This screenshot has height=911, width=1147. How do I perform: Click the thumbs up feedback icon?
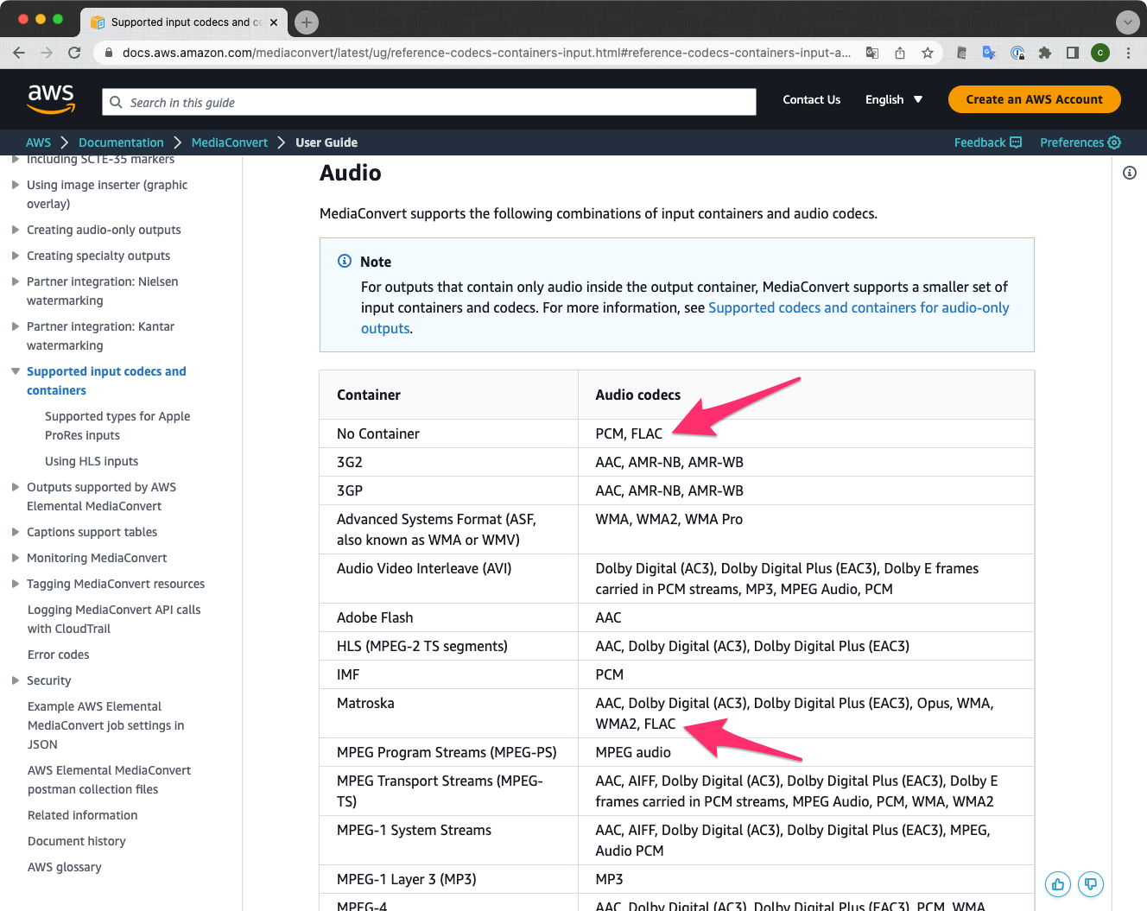tap(1058, 884)
